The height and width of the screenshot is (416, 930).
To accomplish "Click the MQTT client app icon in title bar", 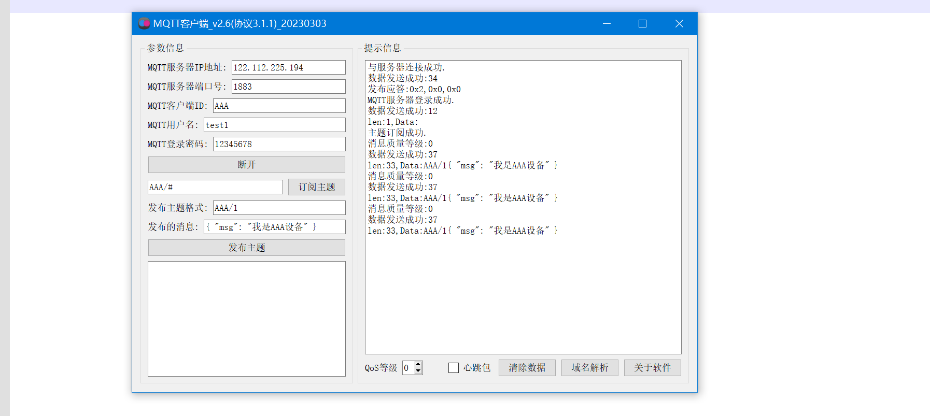I will coord(144,23).
